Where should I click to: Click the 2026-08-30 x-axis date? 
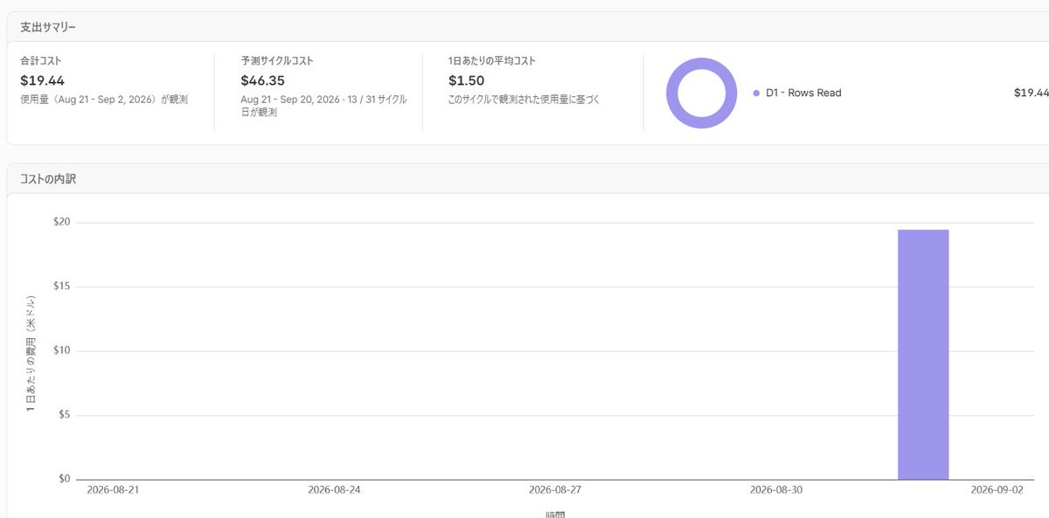tap(776, 490)
